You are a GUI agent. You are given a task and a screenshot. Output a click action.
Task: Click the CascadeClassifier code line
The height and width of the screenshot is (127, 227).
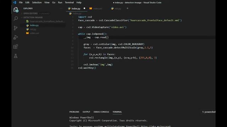point(130,20)
